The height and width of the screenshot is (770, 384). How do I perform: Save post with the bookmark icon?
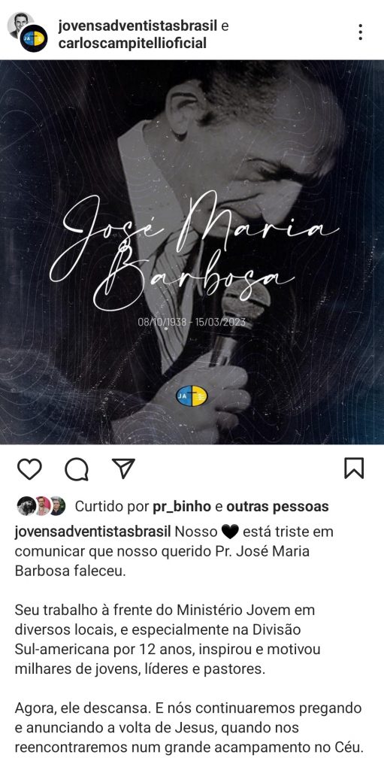353,468
